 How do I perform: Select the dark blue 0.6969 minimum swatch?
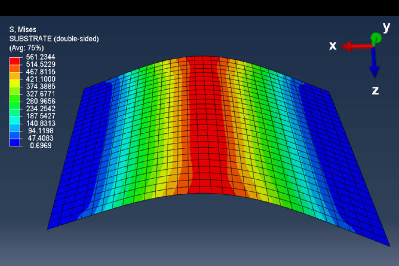(x=14, y=142)
